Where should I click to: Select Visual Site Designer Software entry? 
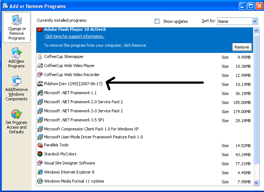pos(145,163)
